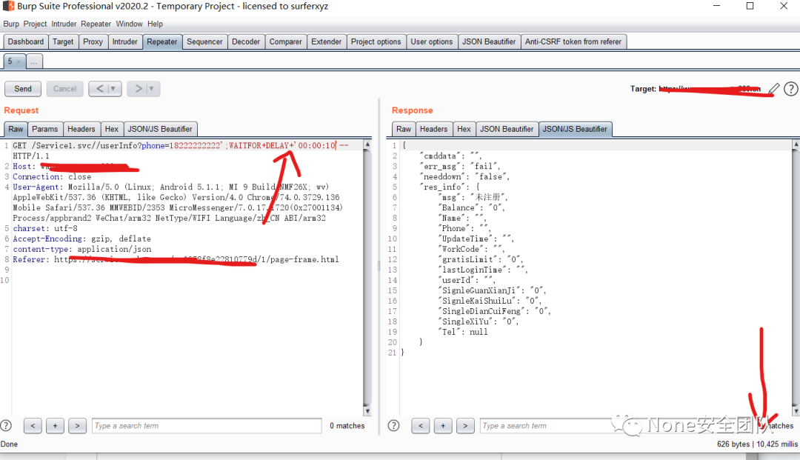Open the Help menu

(155, 24)
